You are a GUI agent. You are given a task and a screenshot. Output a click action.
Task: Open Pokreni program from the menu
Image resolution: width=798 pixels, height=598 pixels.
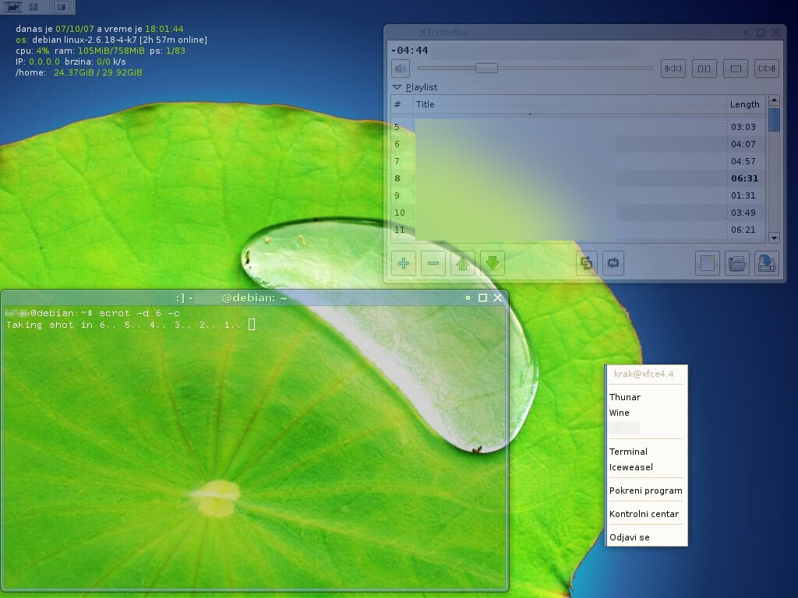pyautogui.click(x=645, y=491)
